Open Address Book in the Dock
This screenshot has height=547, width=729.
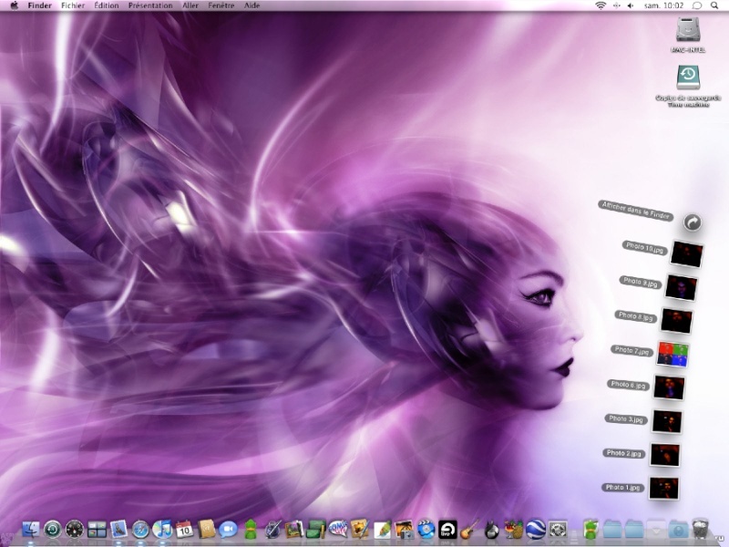tap(207, 530)
